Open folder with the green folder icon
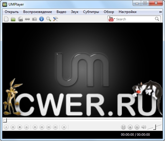This screenshot has width=165, height=141. tap(13, 19)
